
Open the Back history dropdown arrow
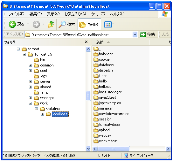(x=28, y=24)
